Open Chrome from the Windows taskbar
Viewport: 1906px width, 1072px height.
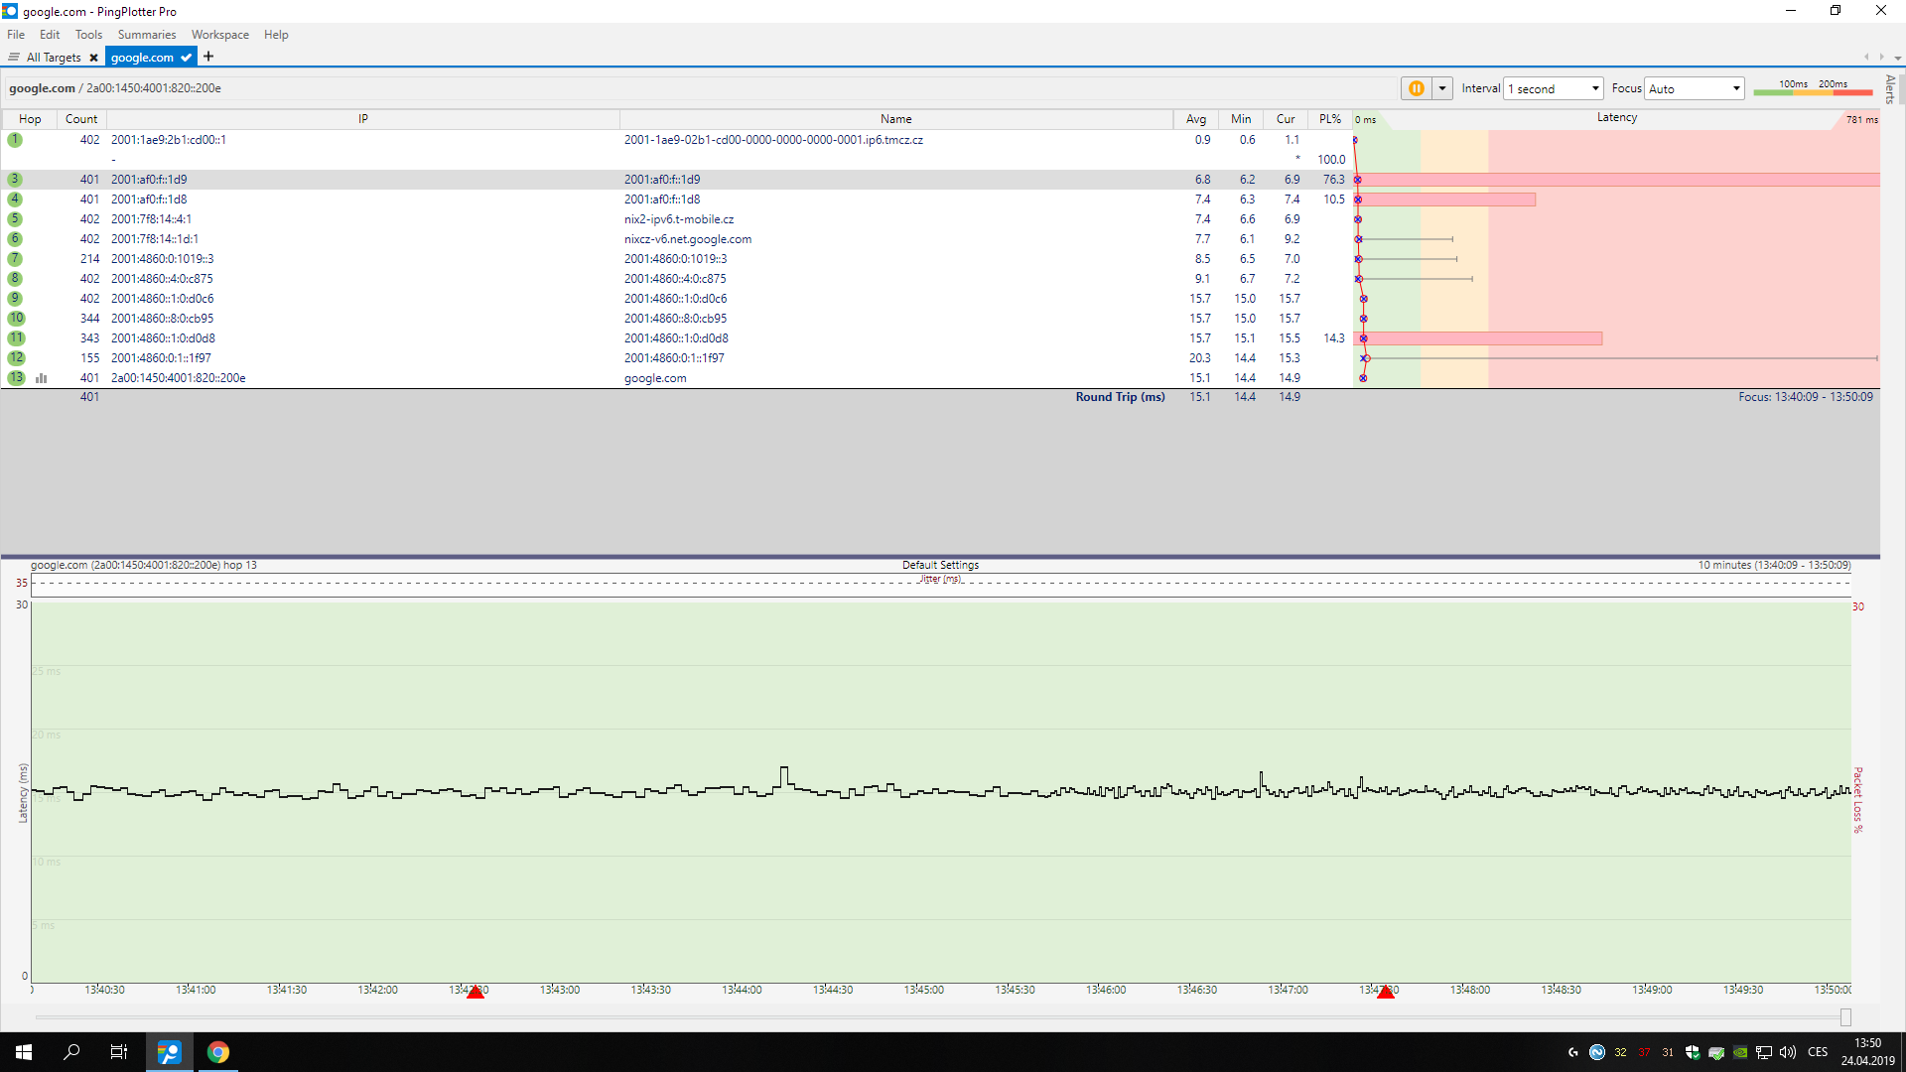point(218,1052)
